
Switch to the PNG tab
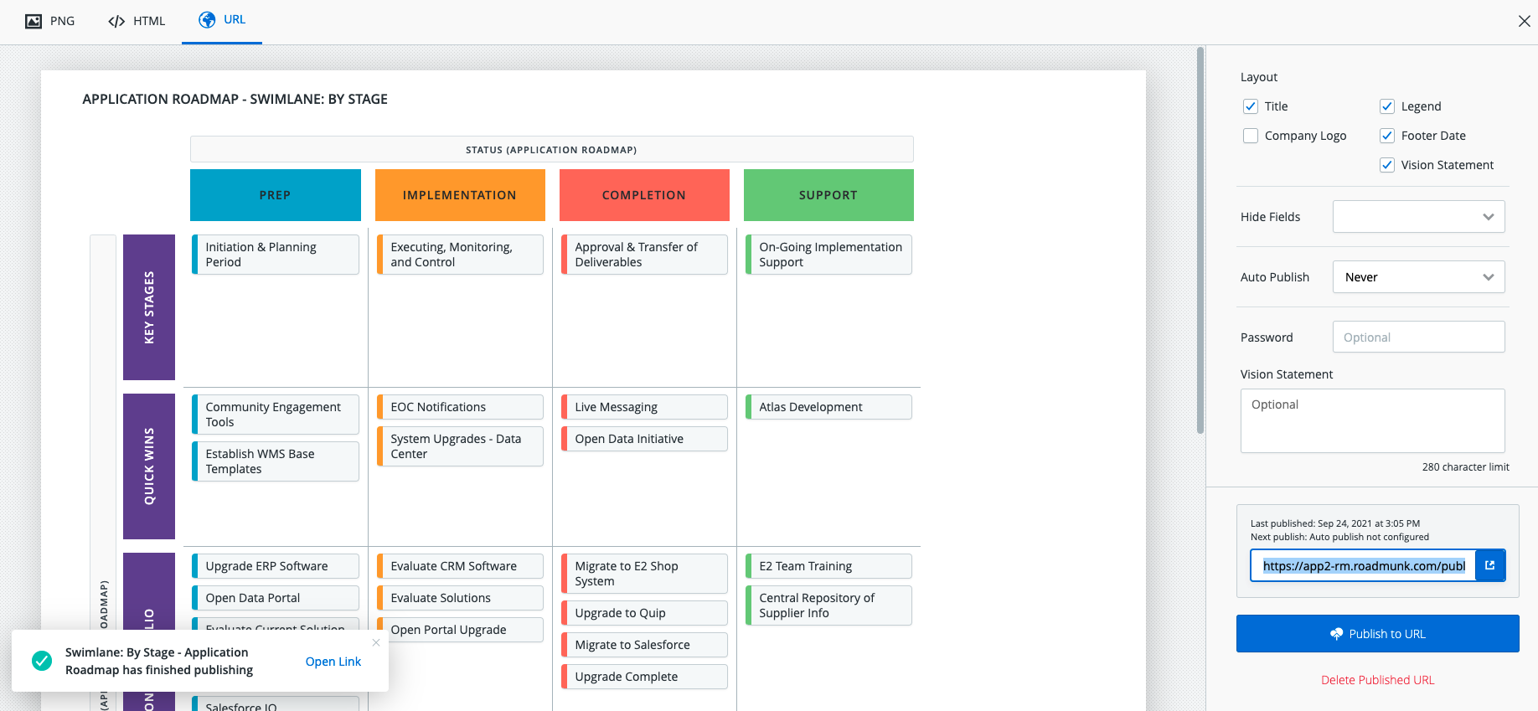tap(50, 21)
